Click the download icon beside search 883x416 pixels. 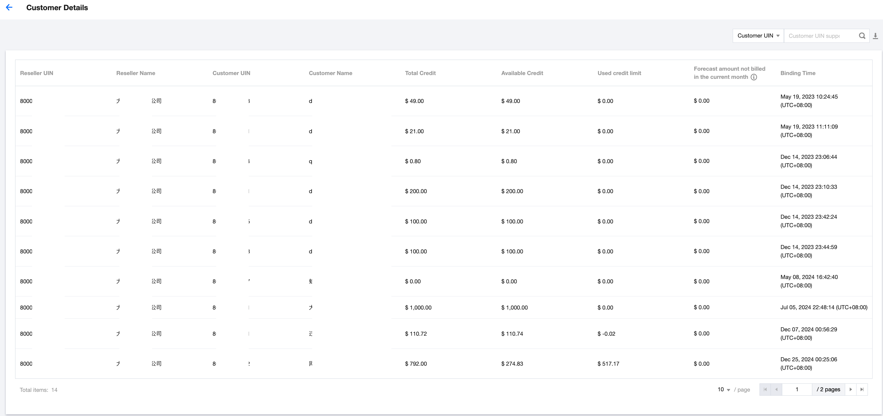pyautogui.click(x=875, y=35)
